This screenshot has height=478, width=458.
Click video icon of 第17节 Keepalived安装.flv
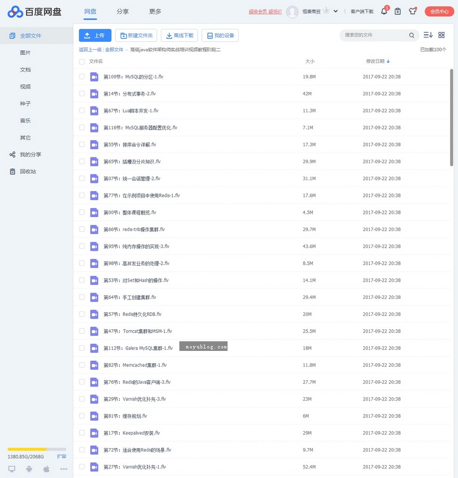click(x=94, y=433)
